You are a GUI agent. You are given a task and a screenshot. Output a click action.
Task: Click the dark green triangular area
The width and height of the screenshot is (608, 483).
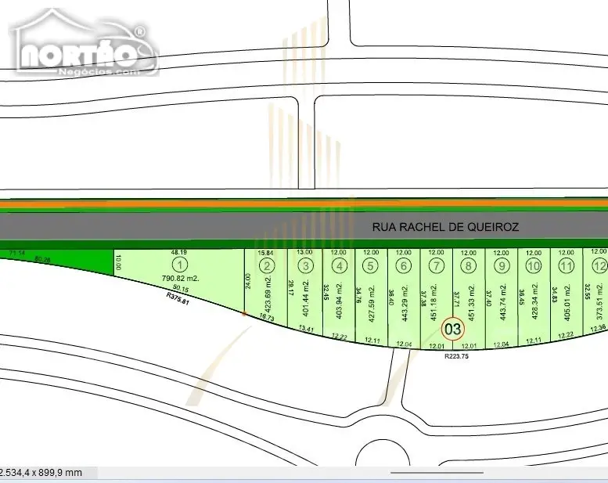point(77,261)
